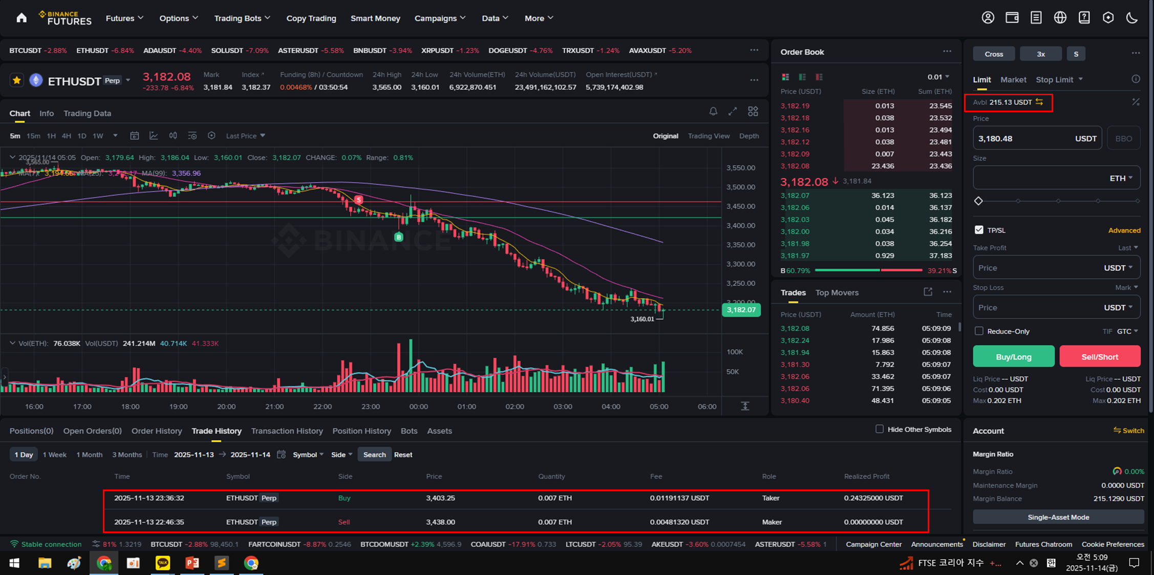Enable the Reduce-Only checkbox
Viewport: 1154px width, 575px height.
click(979, 331)
